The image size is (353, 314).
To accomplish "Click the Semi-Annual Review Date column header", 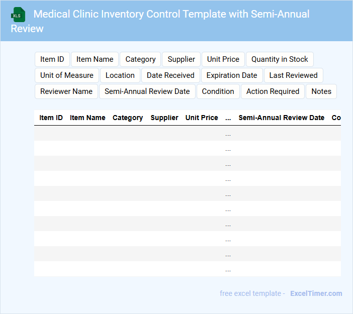I will (282, 118).
